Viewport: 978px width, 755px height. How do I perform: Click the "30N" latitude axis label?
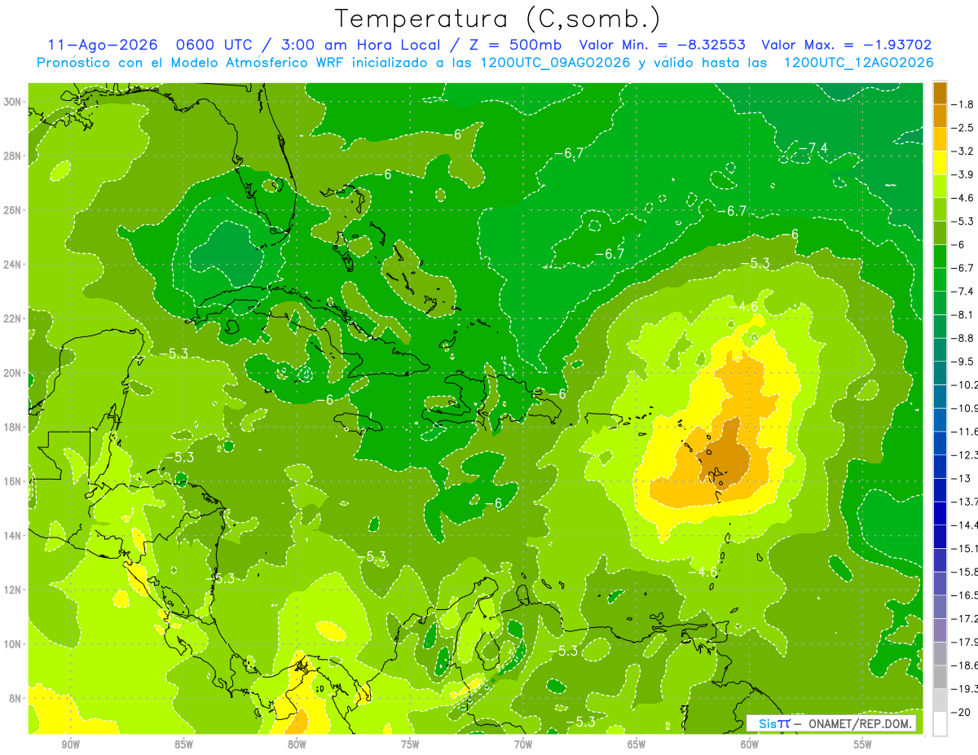click(12, 102)
